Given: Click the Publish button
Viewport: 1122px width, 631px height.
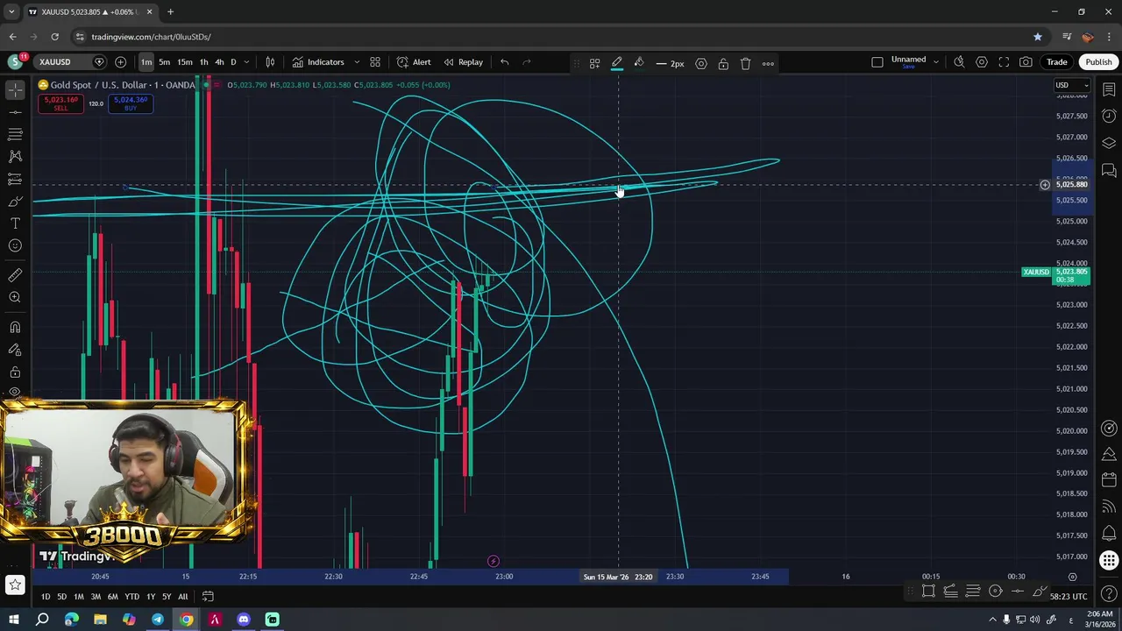Looking at the screenshot, I should click(x=1098, y=62).
